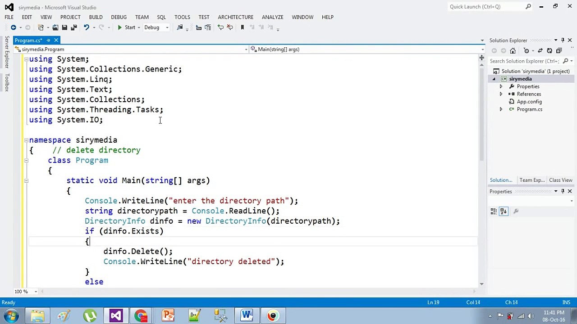Image resolution: width=577 pixels, height=324 pixels.
Task: Open Microsoft Word from the taskbar
Action: click(247, 315)
